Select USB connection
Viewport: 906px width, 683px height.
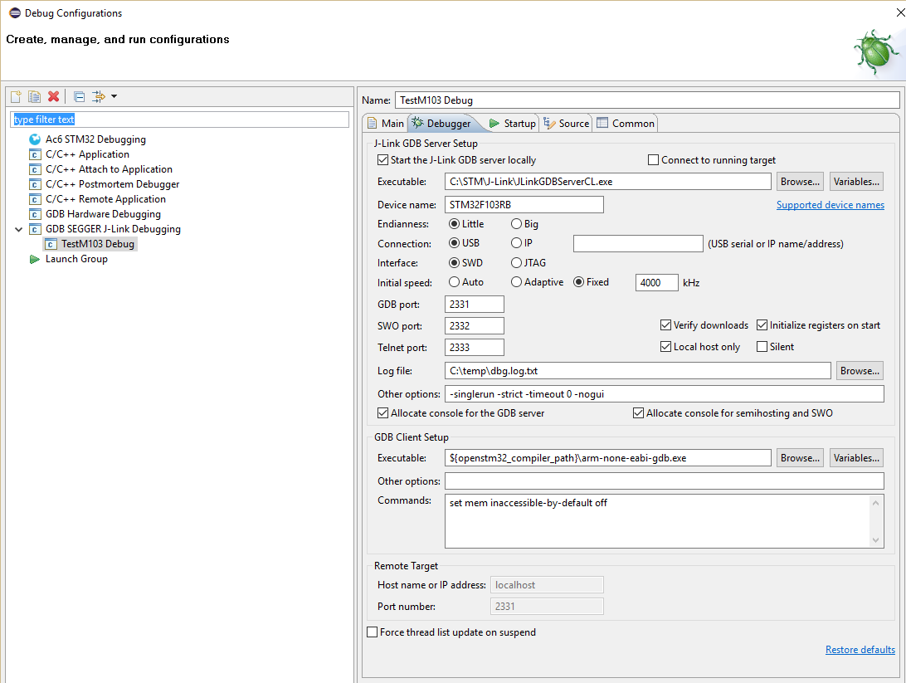pos(454,243)
